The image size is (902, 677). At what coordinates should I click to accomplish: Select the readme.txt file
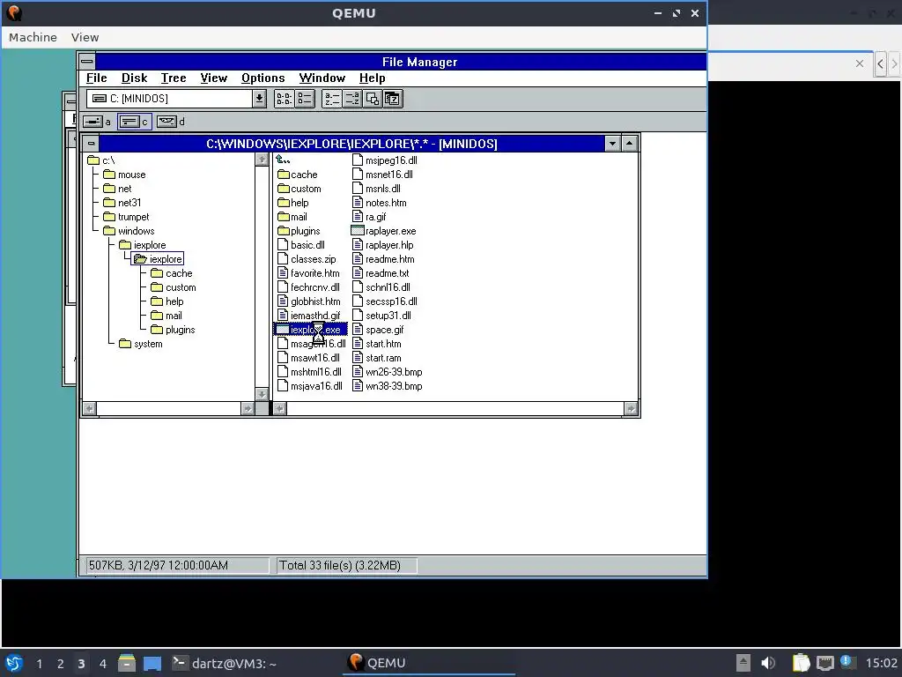[381, 273]
